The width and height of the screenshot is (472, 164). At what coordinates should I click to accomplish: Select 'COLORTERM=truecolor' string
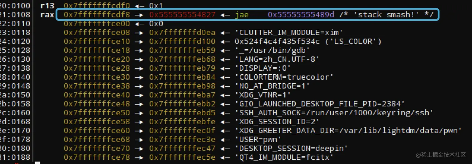(284, 77)
